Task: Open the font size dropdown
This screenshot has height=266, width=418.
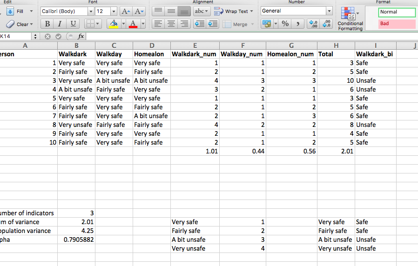Action: pos(114,11)
